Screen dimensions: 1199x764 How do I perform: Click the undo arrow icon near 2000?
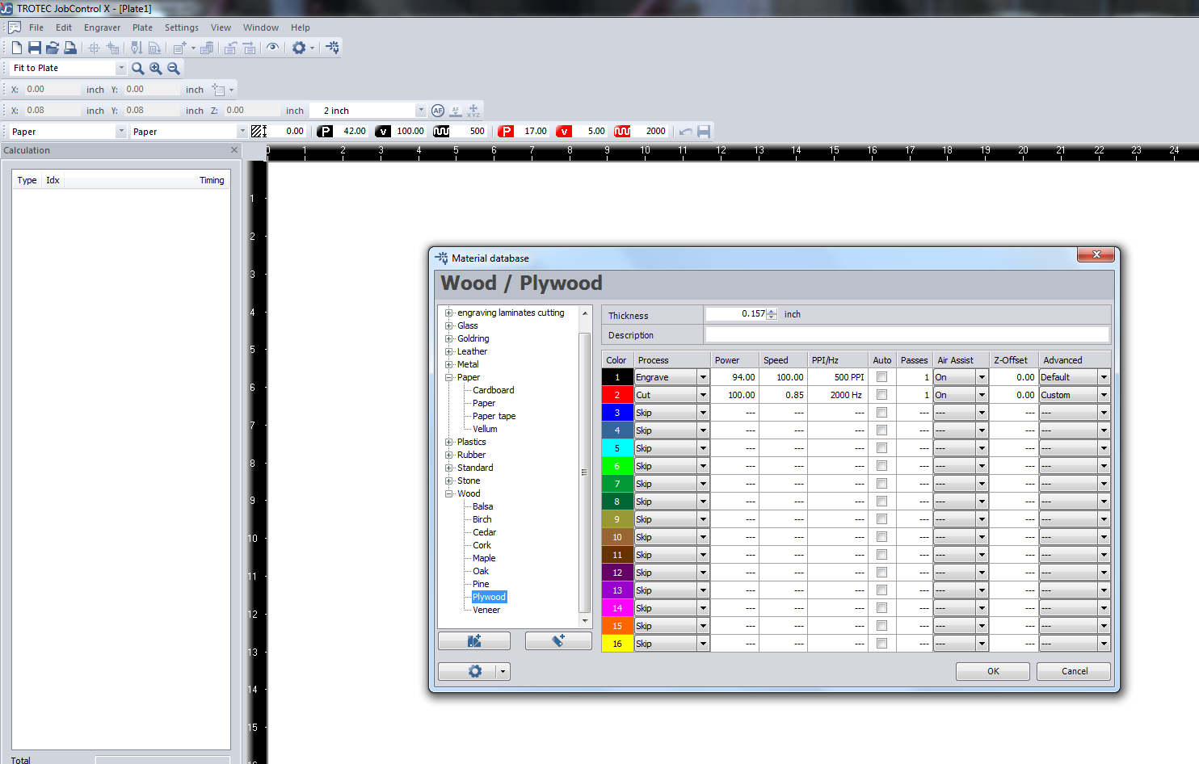point(685,132)
